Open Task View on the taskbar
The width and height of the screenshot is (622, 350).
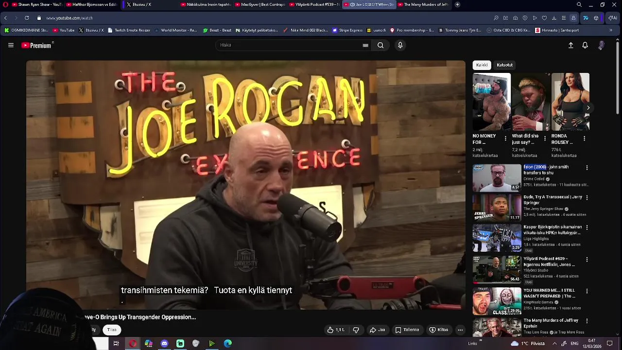(116, 344)
